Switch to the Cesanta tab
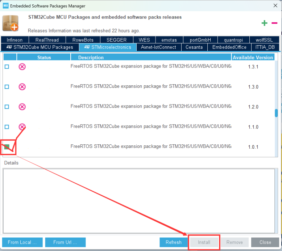Screen dimensions: 282x251 [x=194, y=47]
